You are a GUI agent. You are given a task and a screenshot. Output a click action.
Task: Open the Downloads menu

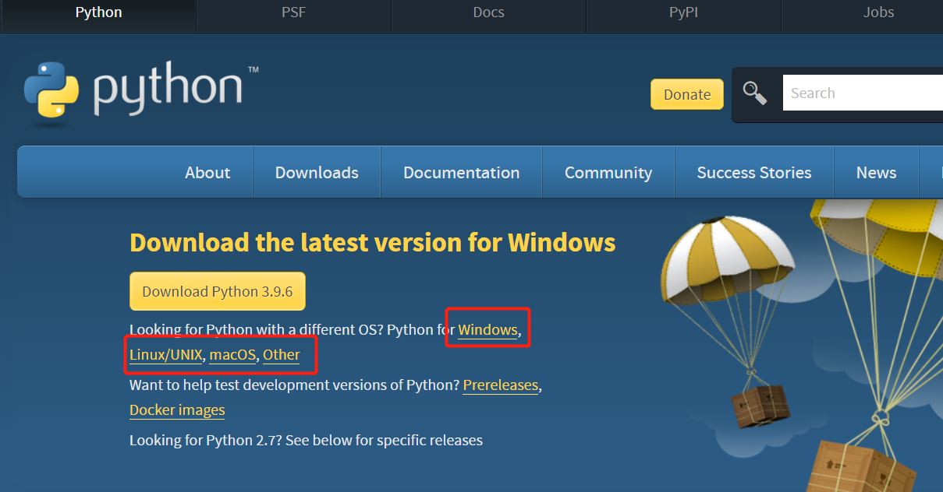pos(316,172)
